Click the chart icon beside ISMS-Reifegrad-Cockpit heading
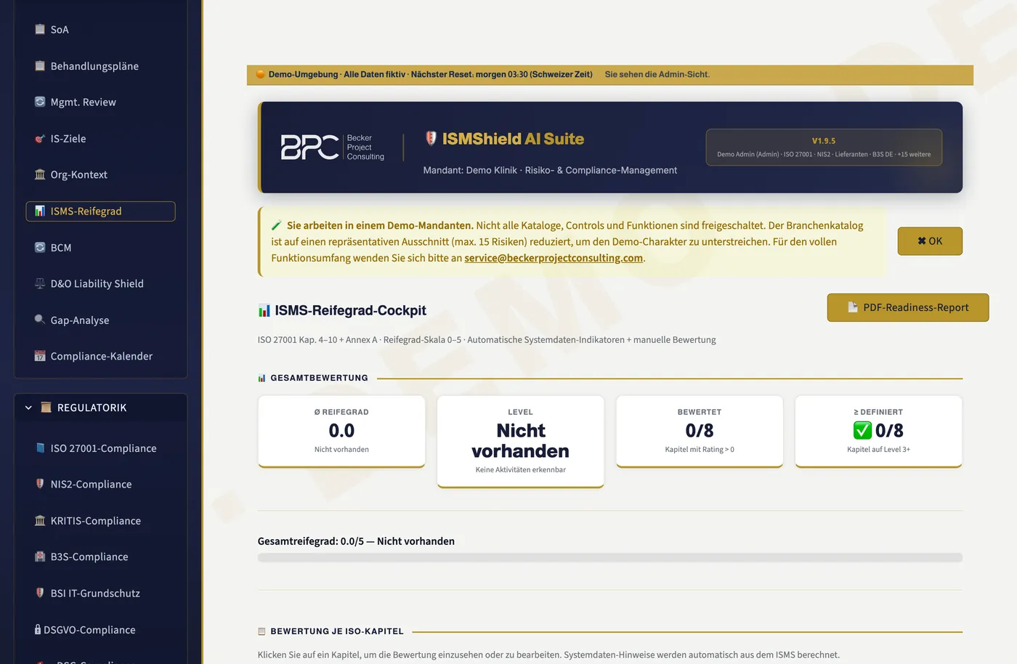The width and height of the screenshot is (1017, 664). pyautogui.click(x=264, y=311)
